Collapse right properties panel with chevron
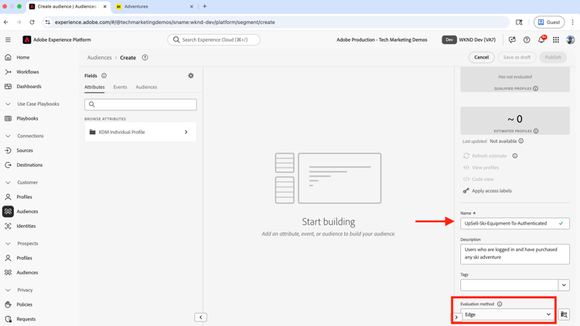The image size is (580, 326). 456,318
